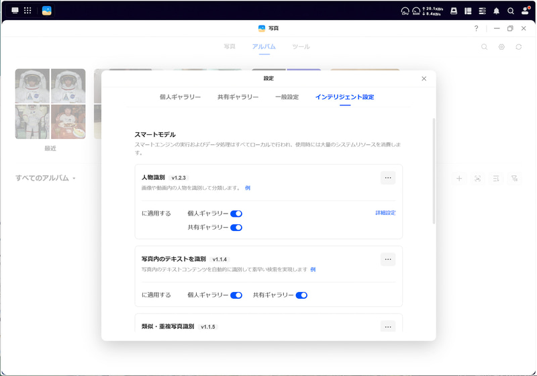Click the v1.1.4 version badge

pyautogui.click(x=219, y=259)
